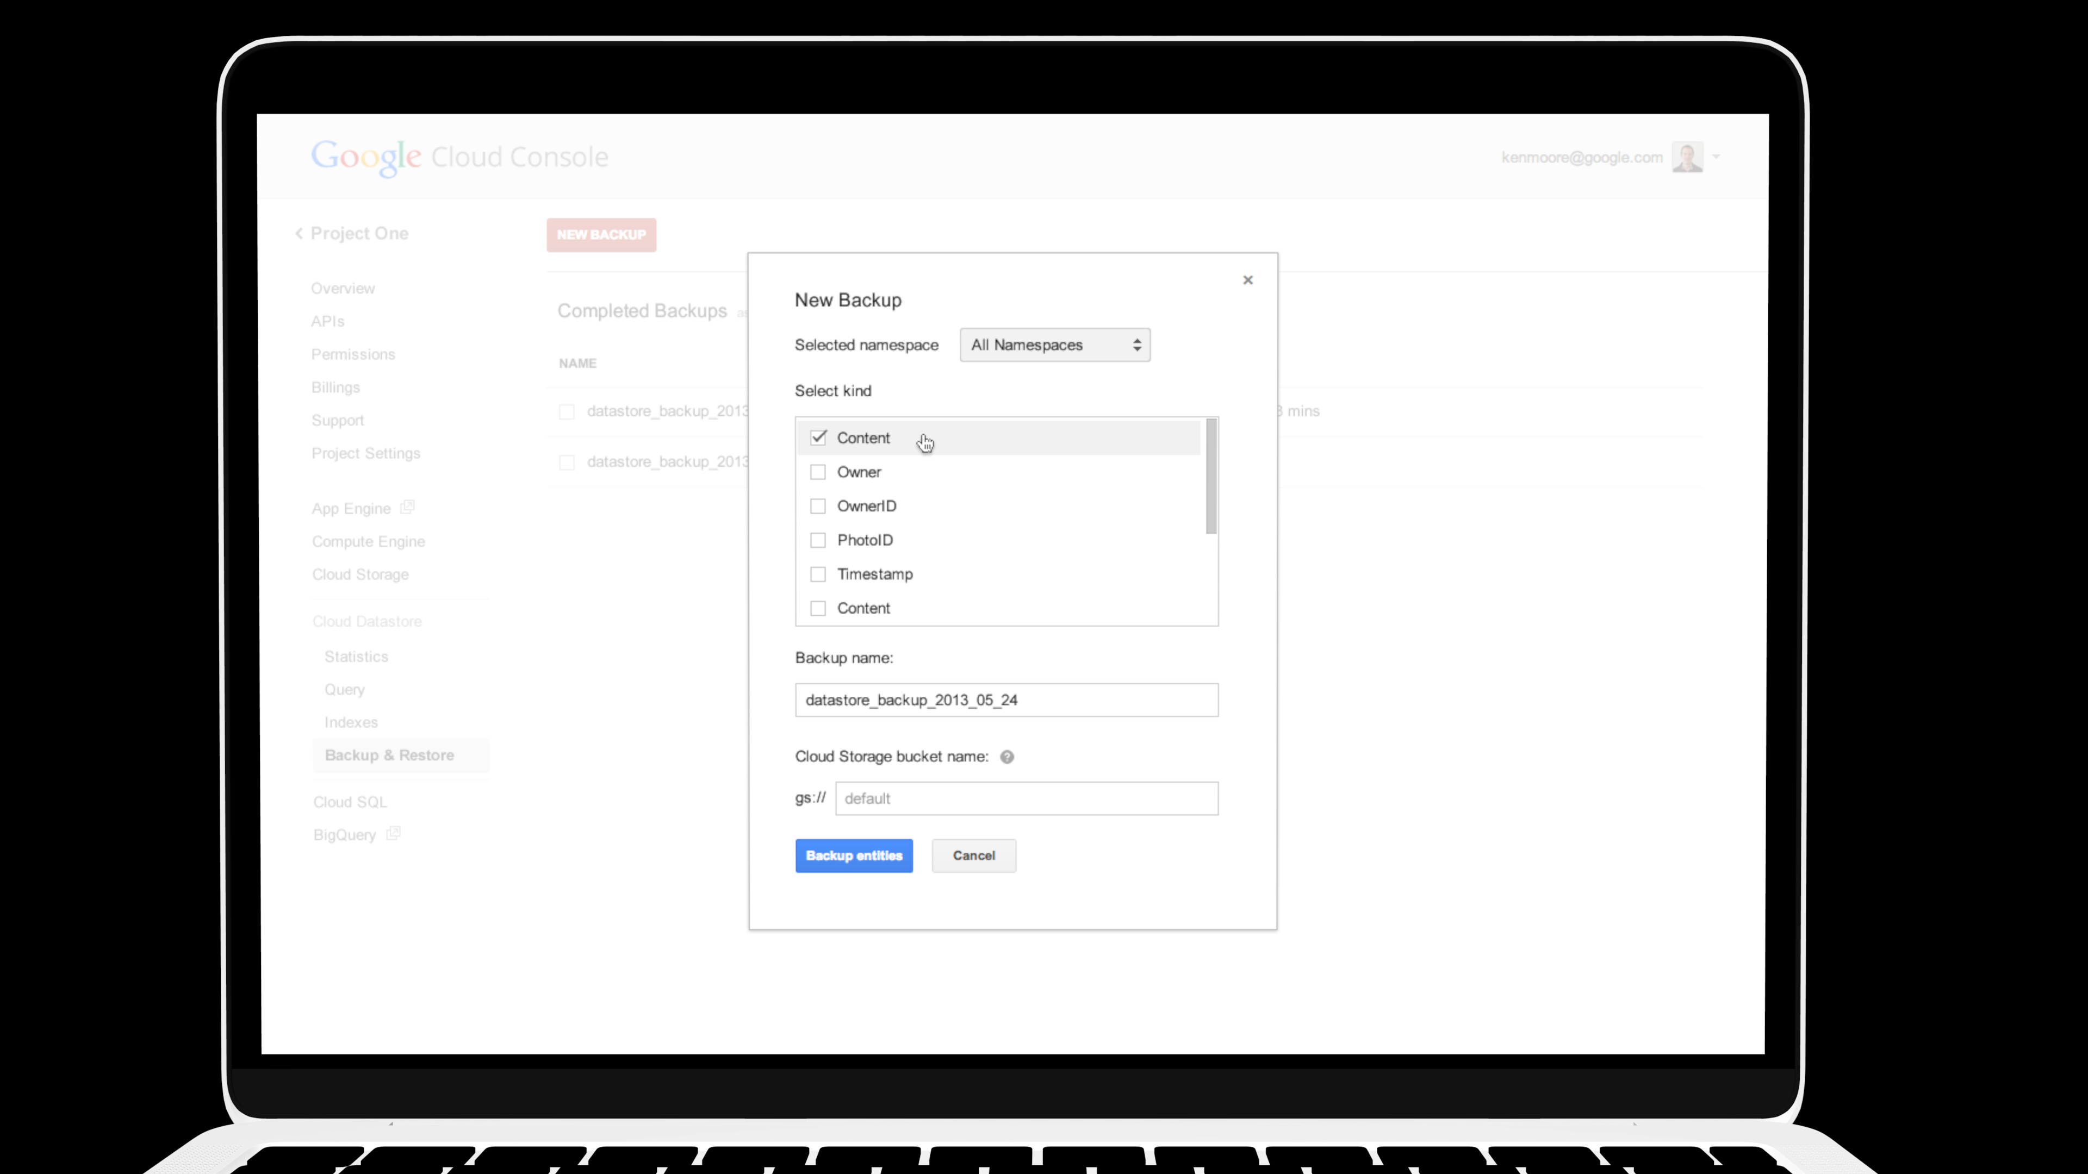
Task: Click the Compute Engine navigation icon
Action: [369, 540]
